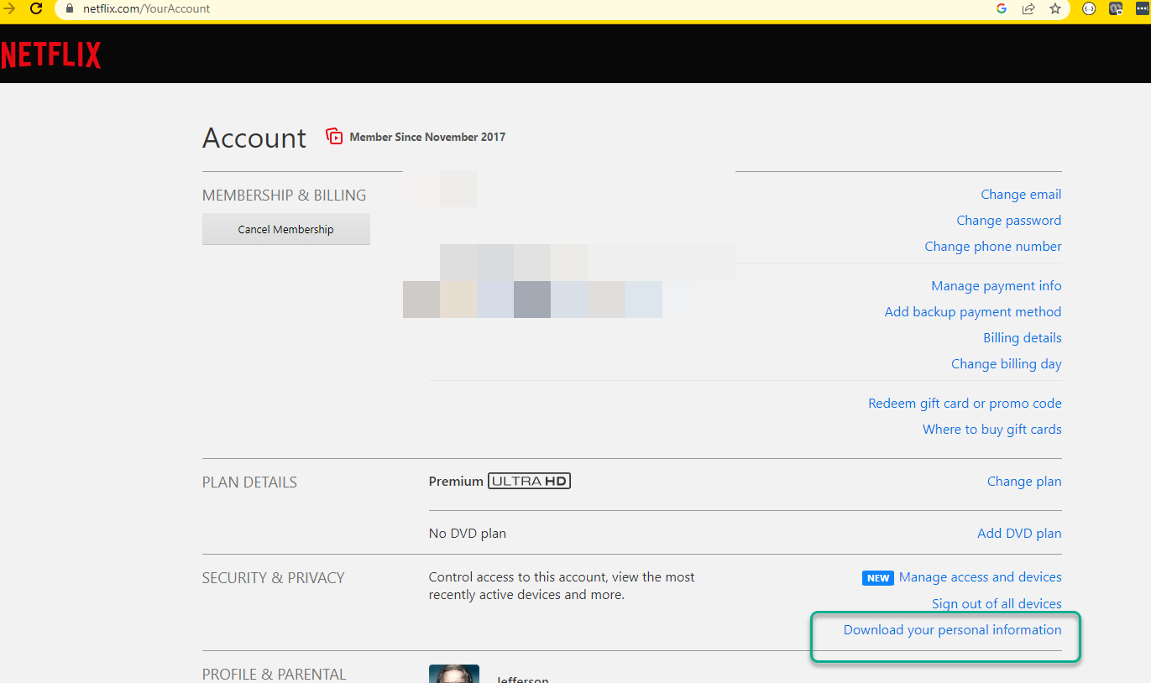Click the Account page heading
This screenshot has width=1151, height=683.
[254, 138]
